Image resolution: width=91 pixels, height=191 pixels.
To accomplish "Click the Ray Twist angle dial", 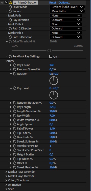I will point(54,95).
